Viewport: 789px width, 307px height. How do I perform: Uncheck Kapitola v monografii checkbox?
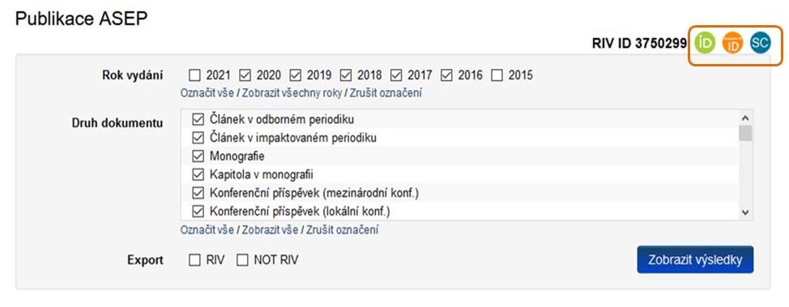click(198, 175)
